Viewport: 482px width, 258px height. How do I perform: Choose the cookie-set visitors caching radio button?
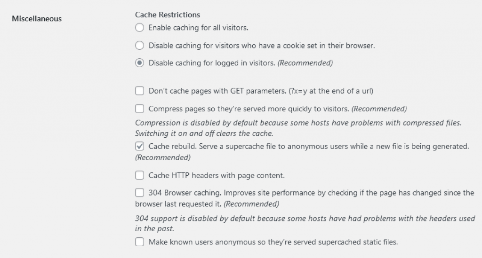[x=139, y=46]
